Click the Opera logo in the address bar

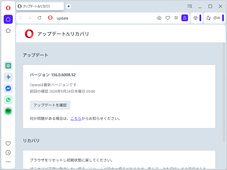[x=50, y=18]
